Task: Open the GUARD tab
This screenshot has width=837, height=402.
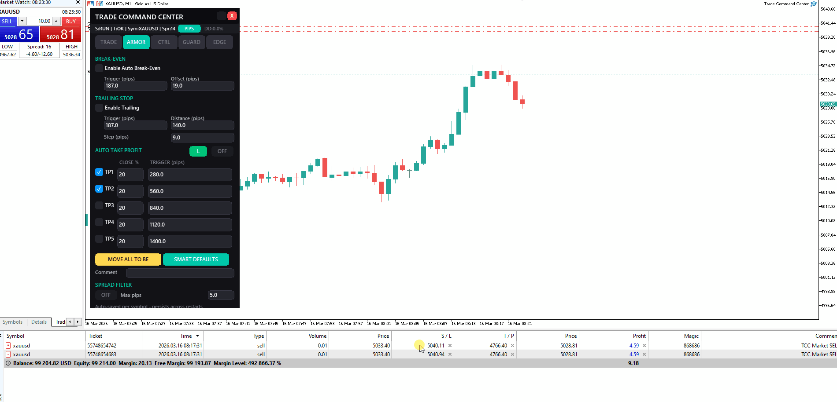Action: (x=192, y=42)
